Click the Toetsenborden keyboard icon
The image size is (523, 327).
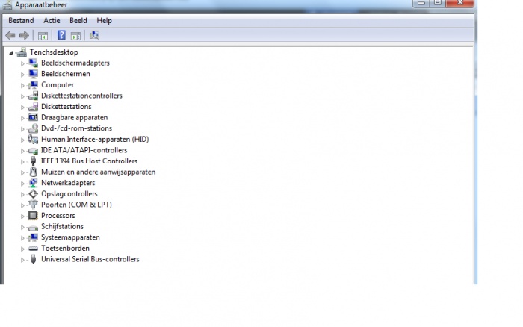pyautogui.click(x=33, y=249)
